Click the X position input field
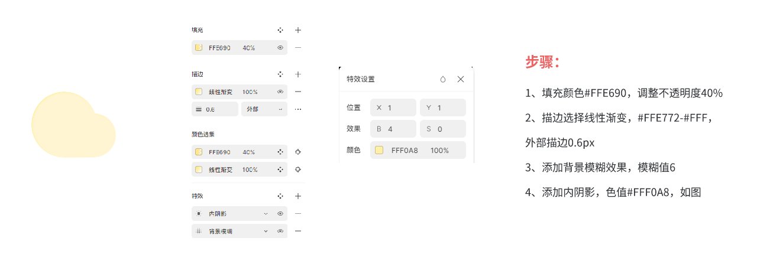The width and height of the screenshot is (757, 267). click(x=393, y=108)
